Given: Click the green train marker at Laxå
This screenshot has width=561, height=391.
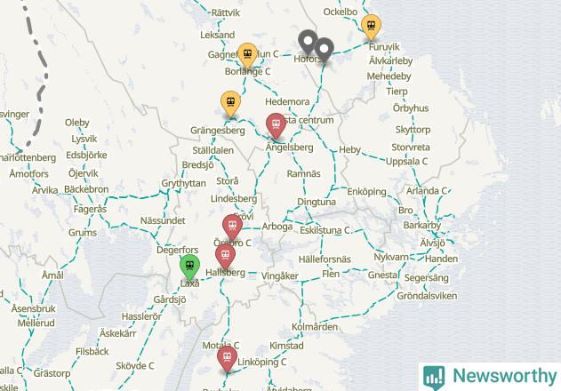Looking at the screenshot, I should pos(189,267).
